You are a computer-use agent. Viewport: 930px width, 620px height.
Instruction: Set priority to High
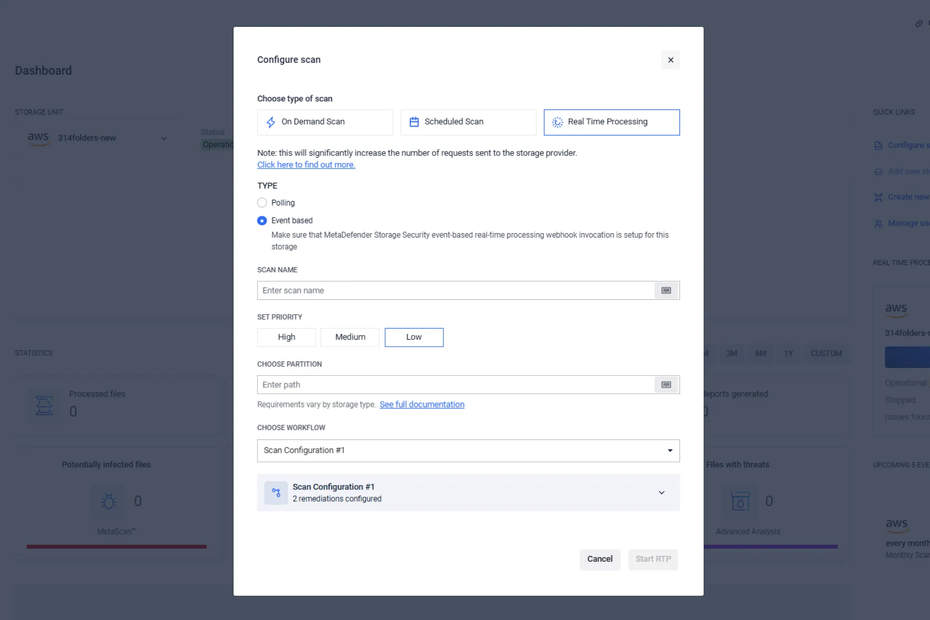[x=286, y=337]
